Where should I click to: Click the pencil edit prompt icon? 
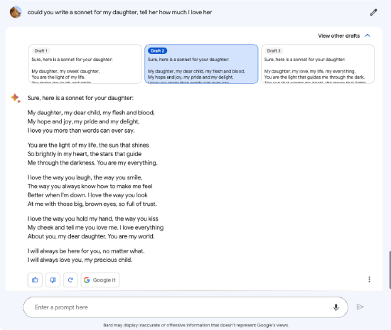click(373, 12)
